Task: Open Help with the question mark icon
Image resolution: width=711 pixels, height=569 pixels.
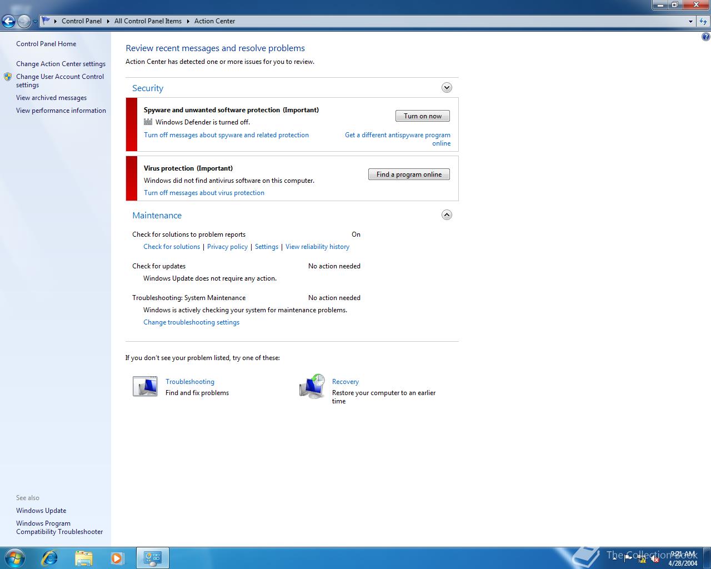Action: pyautogui.click(x=705, y=37)
